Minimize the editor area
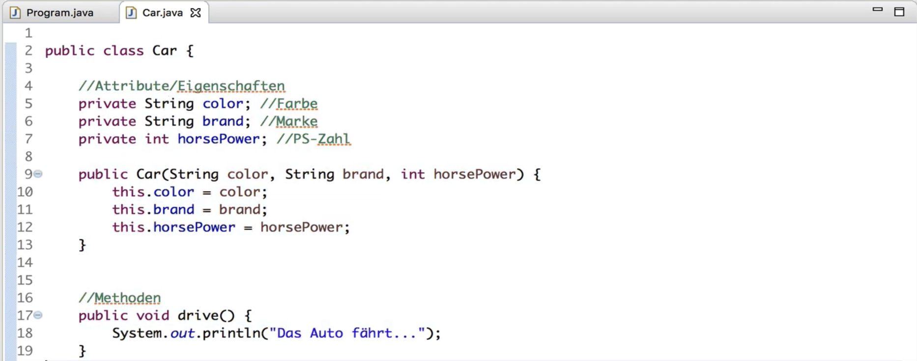Screen dimensions: 917x361 pyautogui.click(x=878, y=9)
